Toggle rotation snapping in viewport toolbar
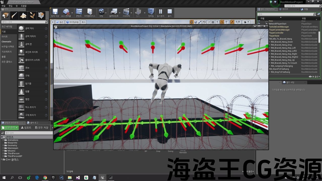 coord(222,22)
